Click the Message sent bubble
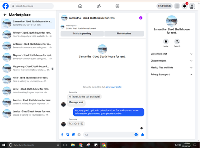 pyautogui.click(x=76, y=103)
